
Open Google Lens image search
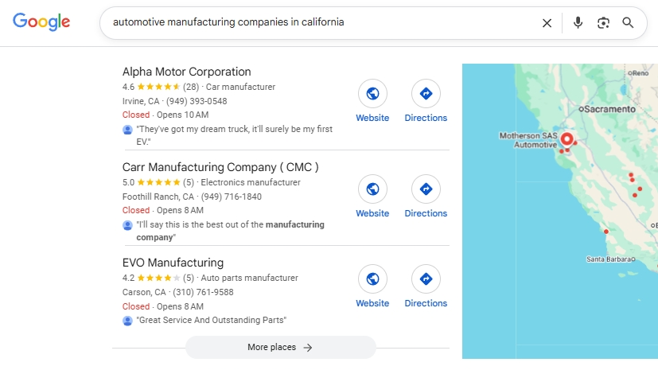(x=603, y=23)
